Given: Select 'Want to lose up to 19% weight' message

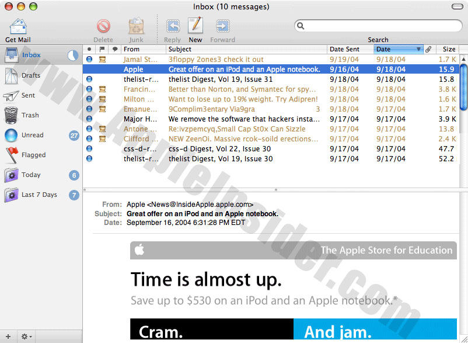Looking at the screenshot, I should click(271, 99).
